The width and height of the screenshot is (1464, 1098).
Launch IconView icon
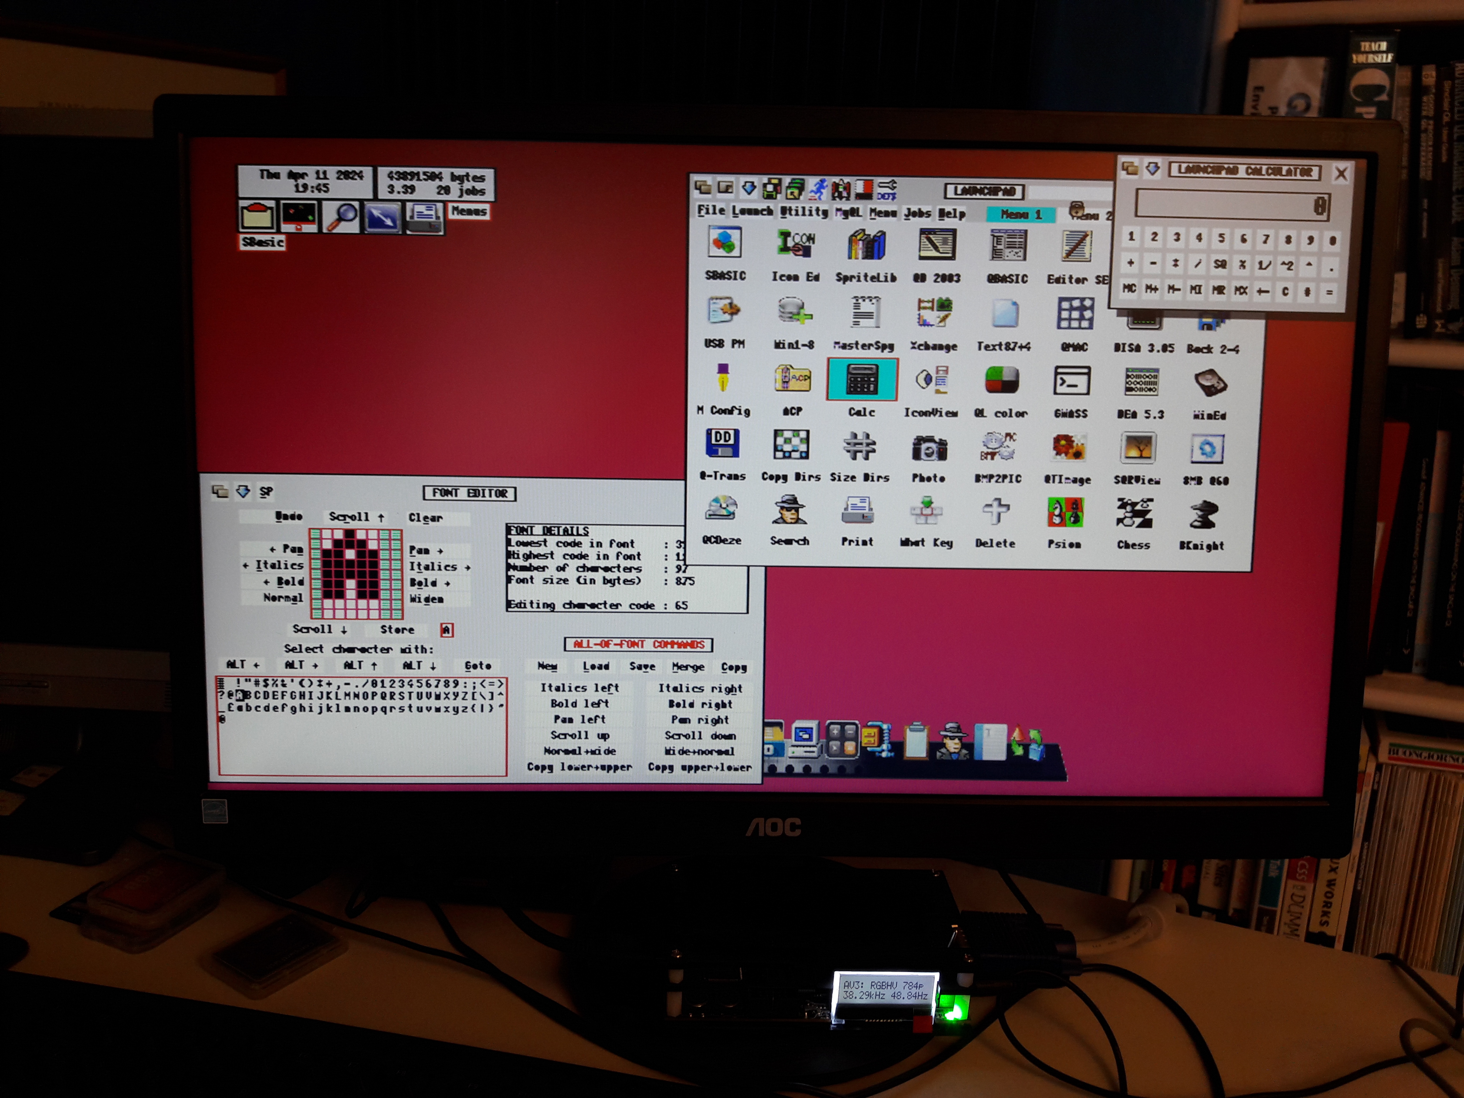pyautogui.click(x=932, y=380)
